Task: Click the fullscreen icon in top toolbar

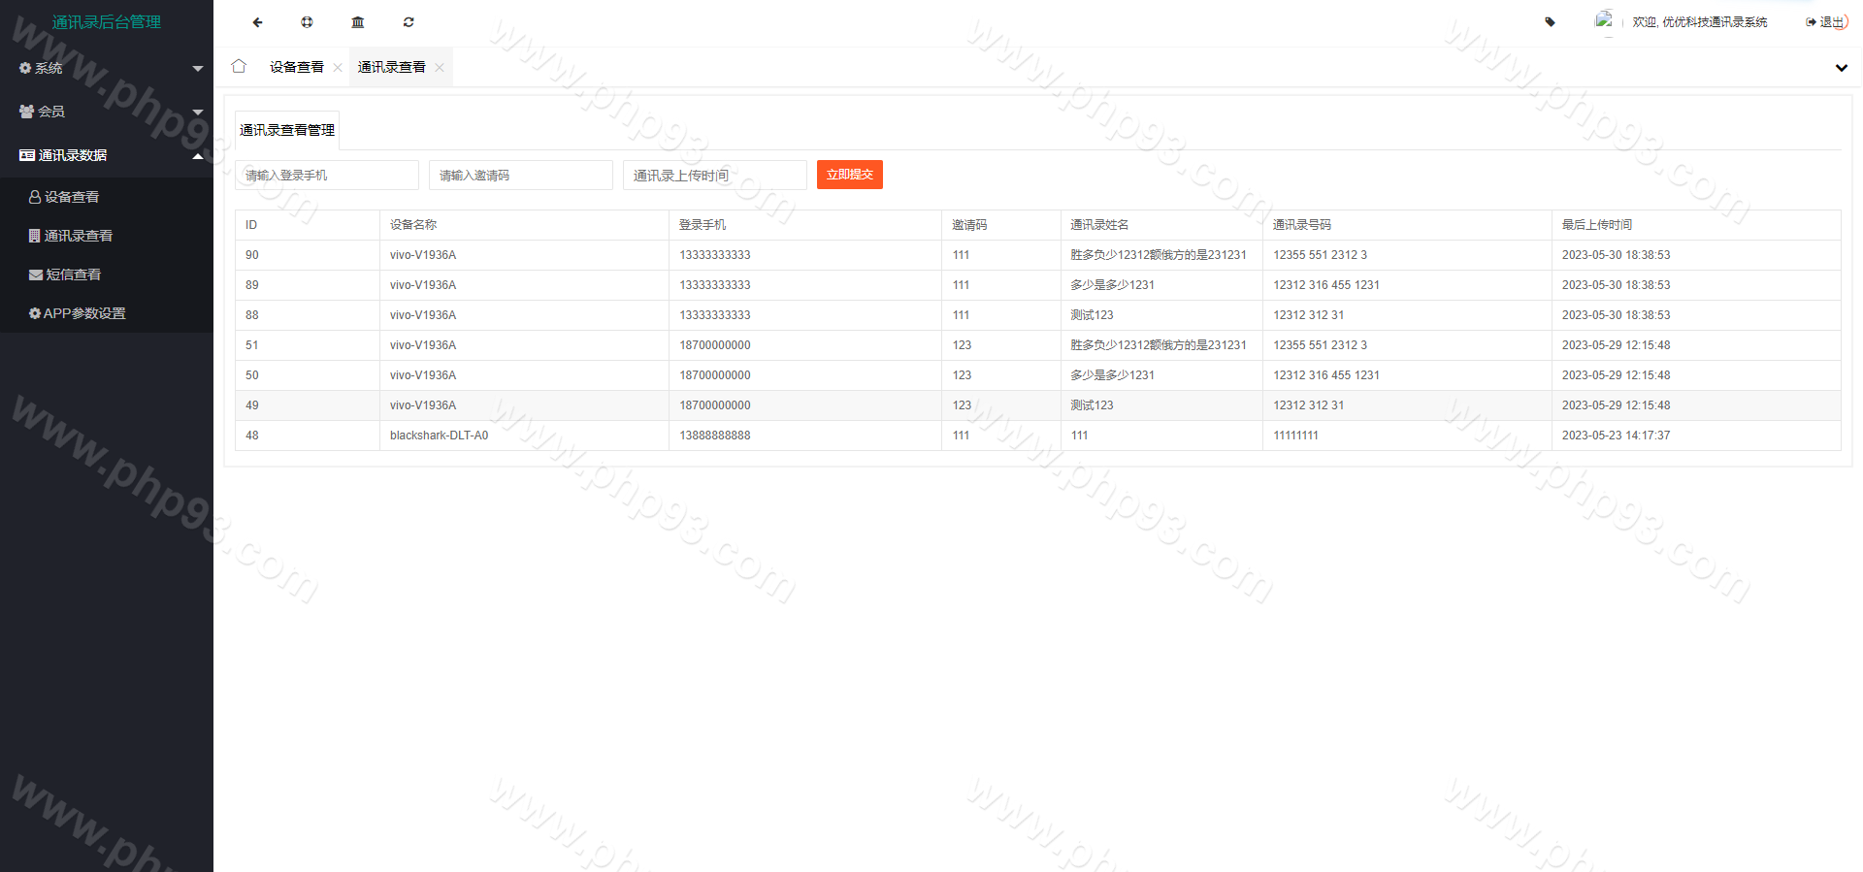Action: pos(307,22)
